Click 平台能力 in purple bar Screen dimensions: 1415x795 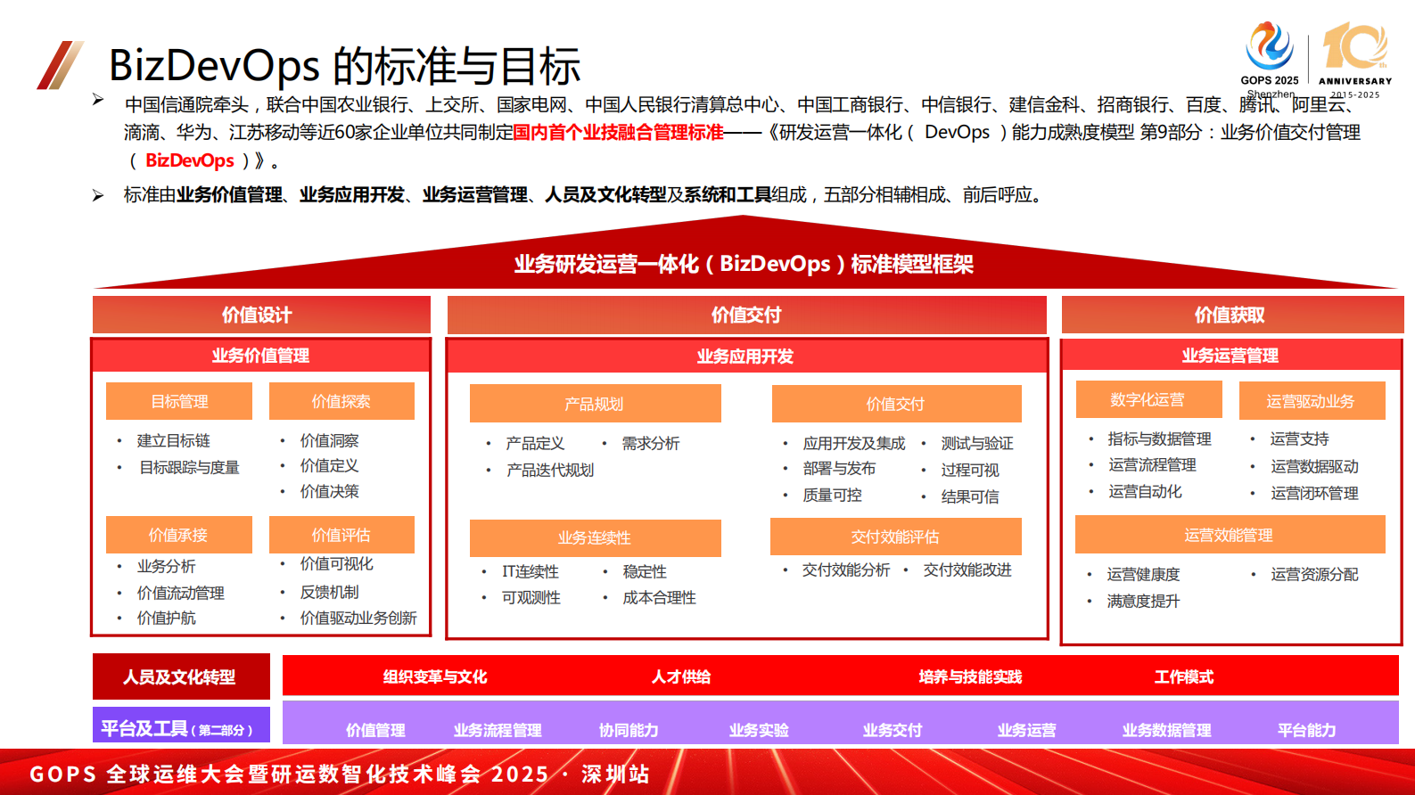[x=1306, y=730]
